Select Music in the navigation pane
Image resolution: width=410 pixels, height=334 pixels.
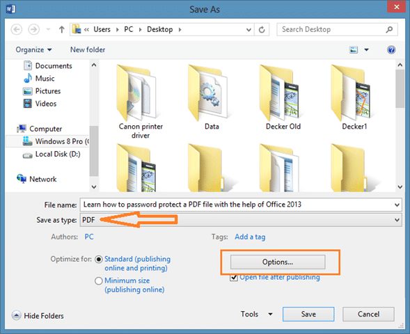(39, 79)
